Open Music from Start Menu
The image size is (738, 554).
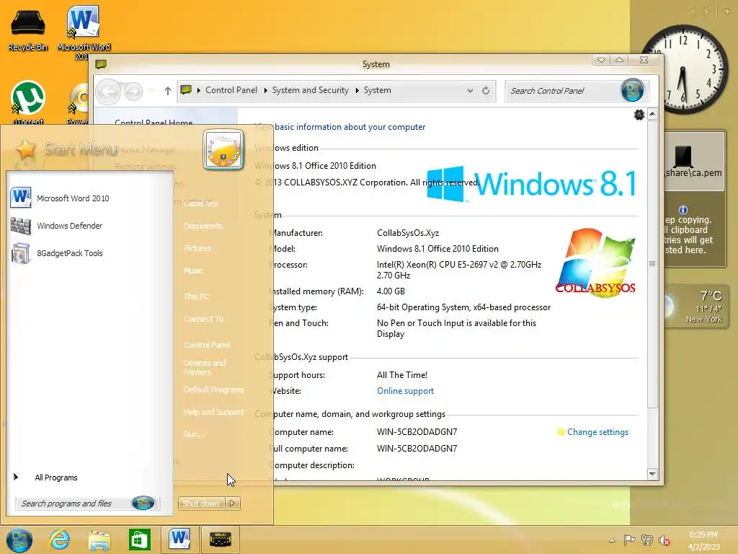point(193,271)
